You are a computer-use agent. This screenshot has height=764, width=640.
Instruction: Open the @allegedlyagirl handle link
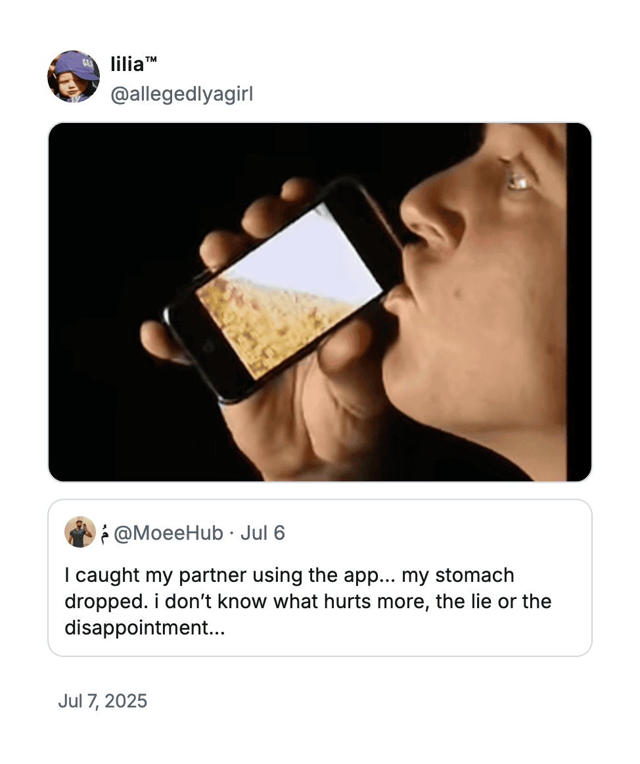[181, 94]
